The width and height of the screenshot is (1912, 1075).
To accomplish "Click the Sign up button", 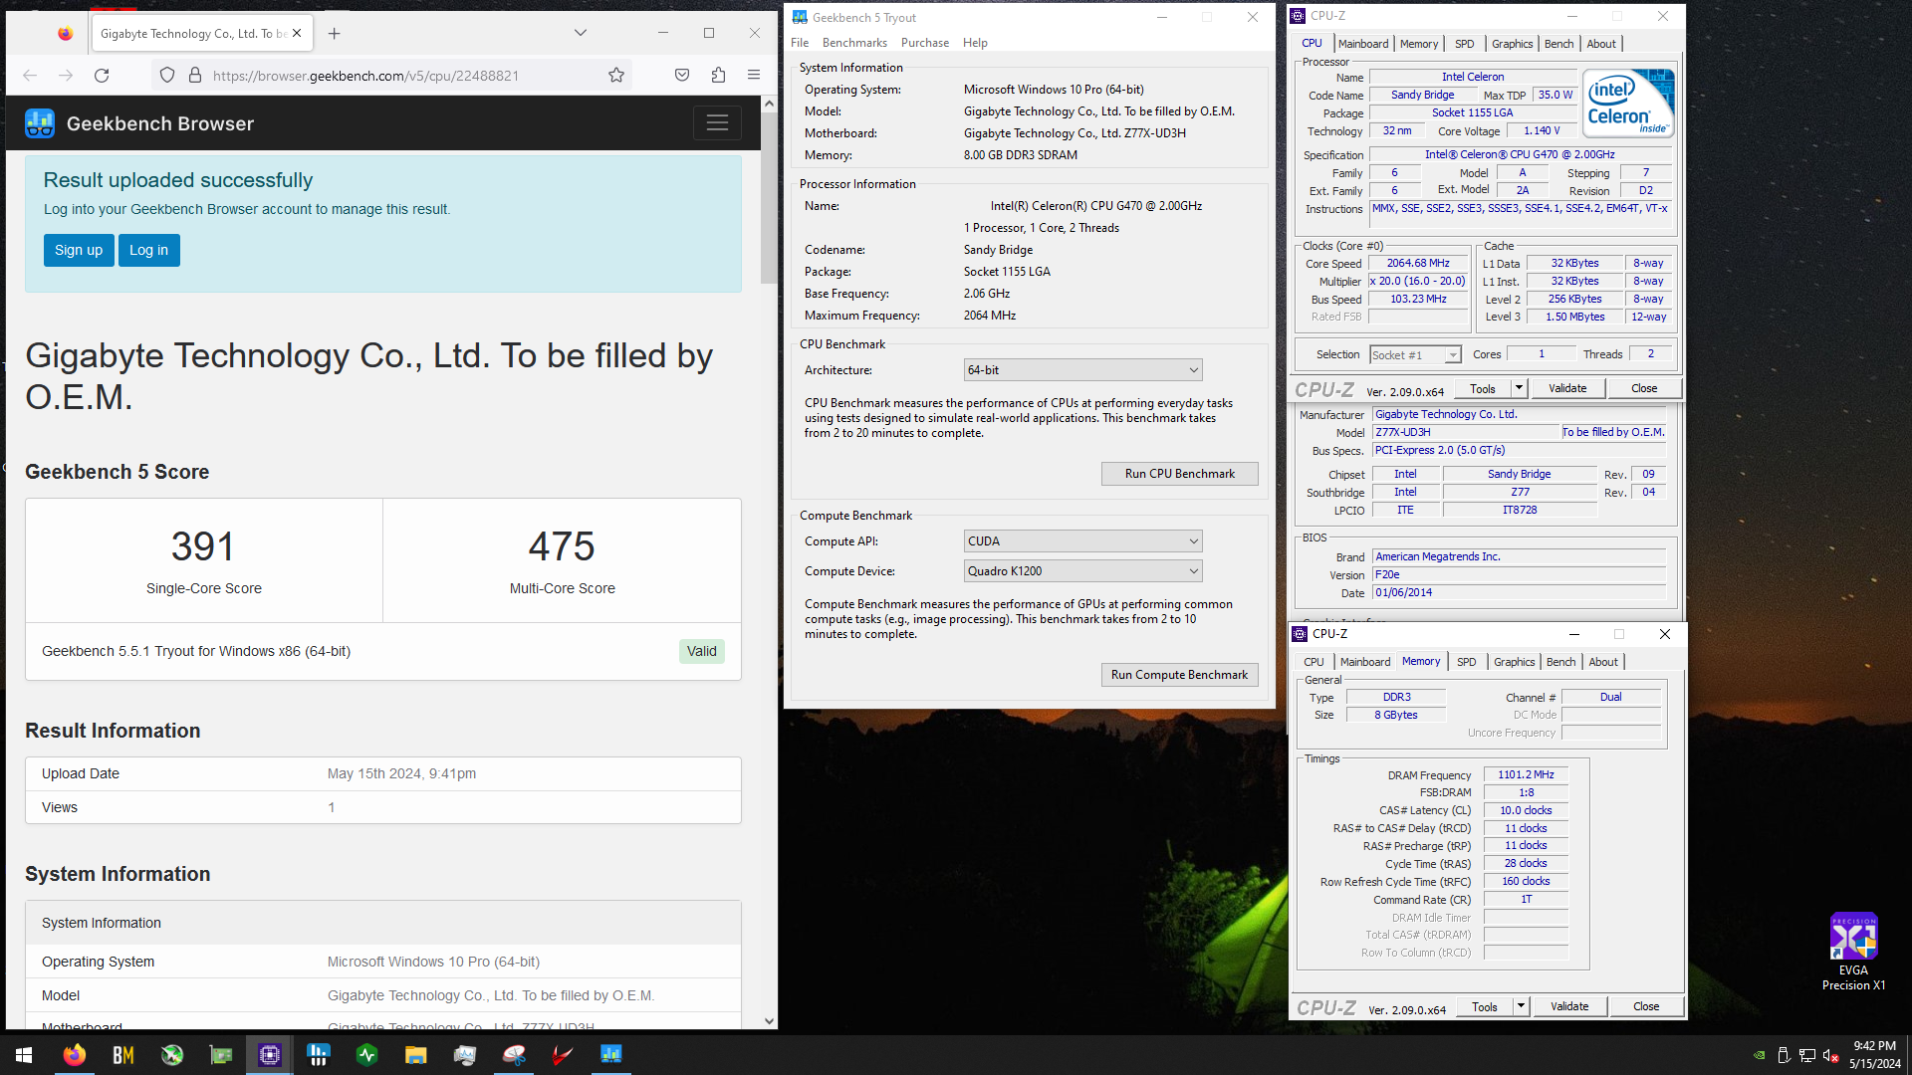I will [x=79, y=251].
